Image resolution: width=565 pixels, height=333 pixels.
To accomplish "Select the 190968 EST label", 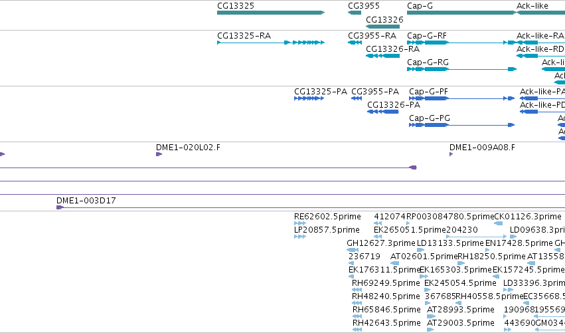I will pos(519,310).
